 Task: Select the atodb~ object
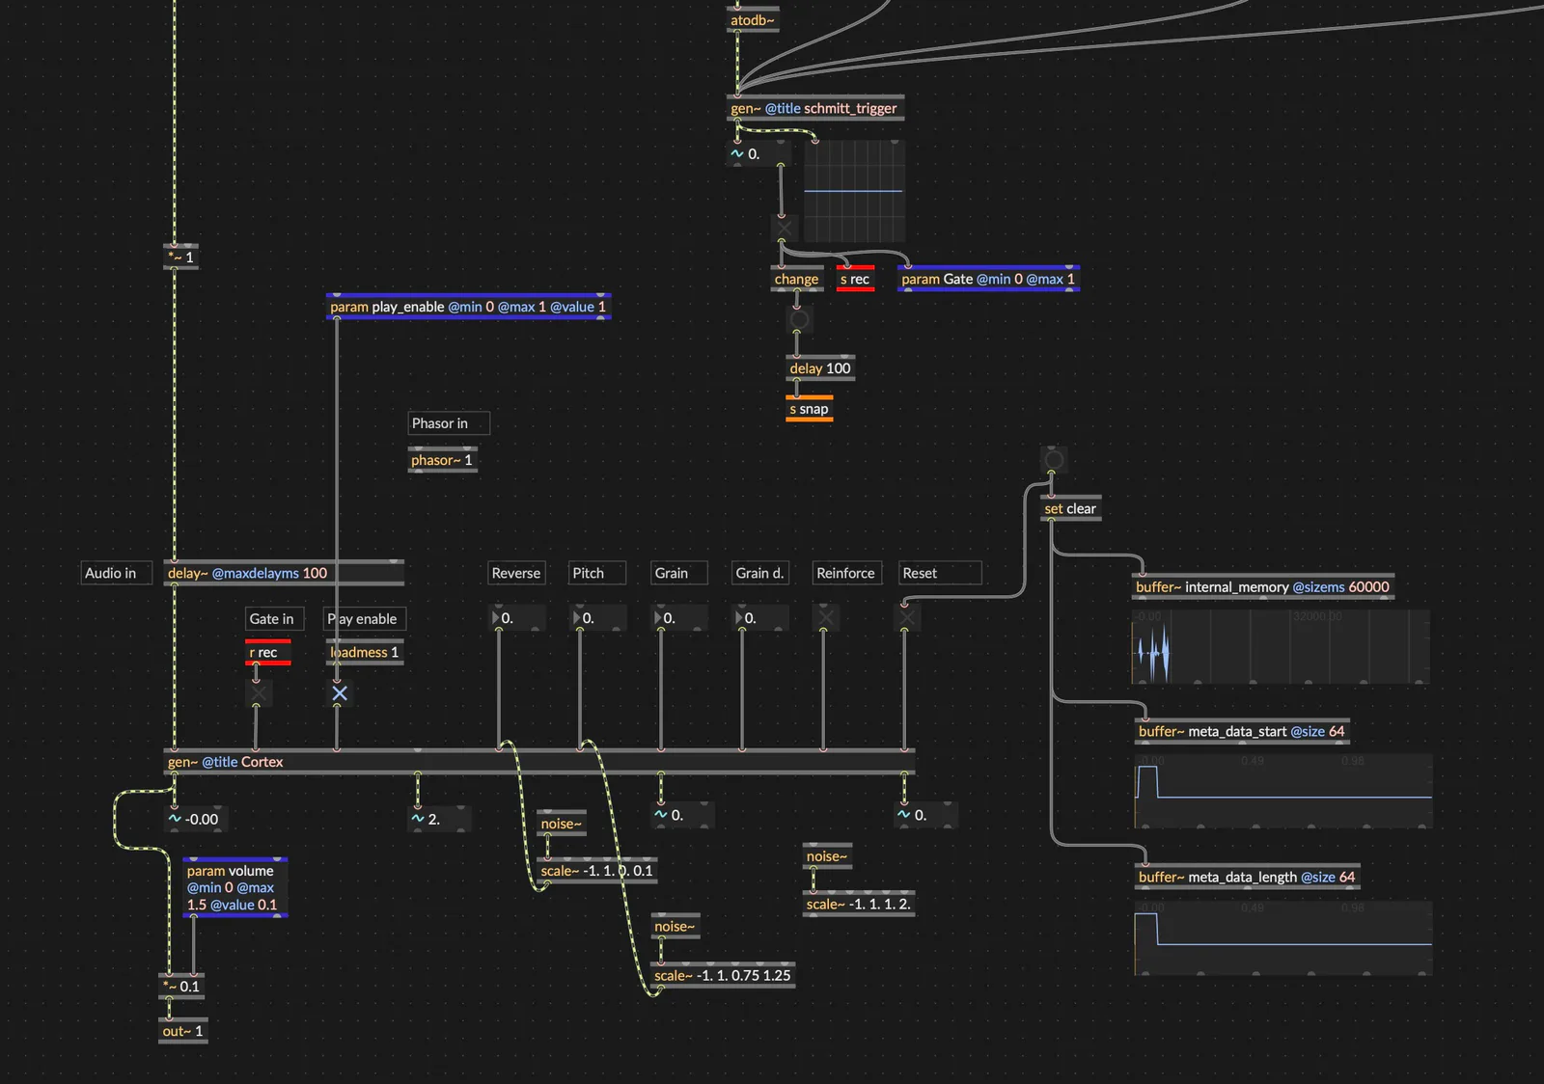pyautogui.click(x=753, y=20)
